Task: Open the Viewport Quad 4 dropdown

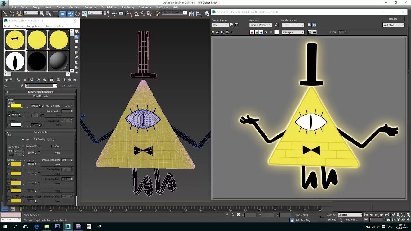Action: pos(260,25)
